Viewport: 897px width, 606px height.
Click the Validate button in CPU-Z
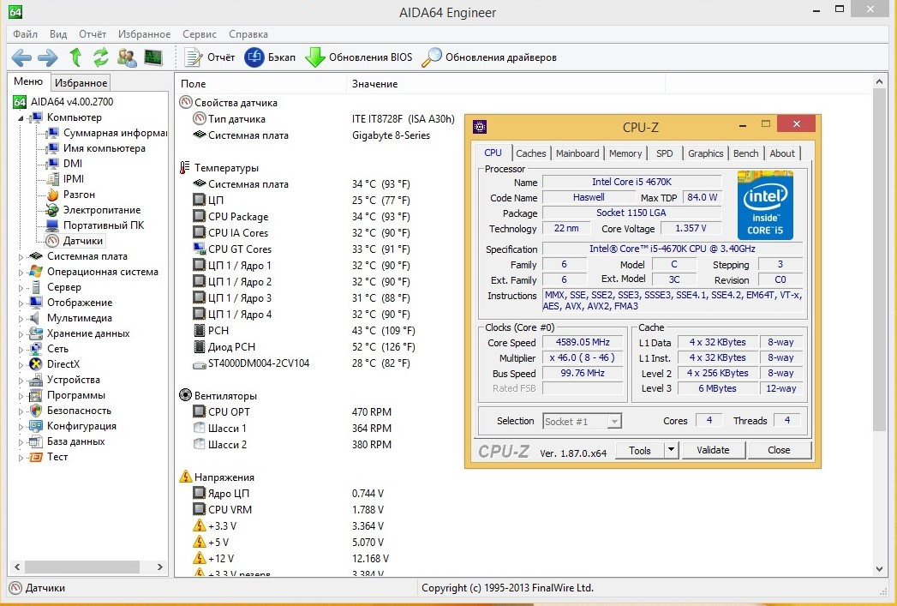click(x=713, y=450)
